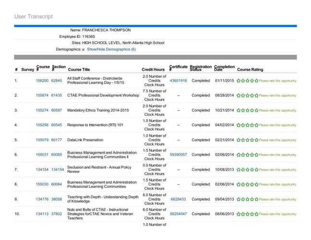
Task: Open section number 60597
Action: pyautogui.click(x=57, y=110)
